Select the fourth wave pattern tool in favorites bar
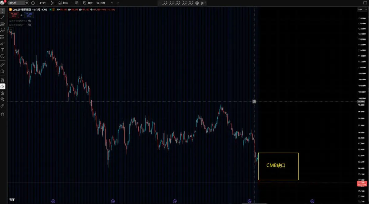 point(184,3)
